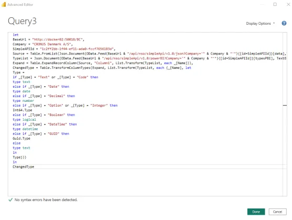Click the "Type}))" closing line
The image size is (292, 220).
click(x=19, y=157)
